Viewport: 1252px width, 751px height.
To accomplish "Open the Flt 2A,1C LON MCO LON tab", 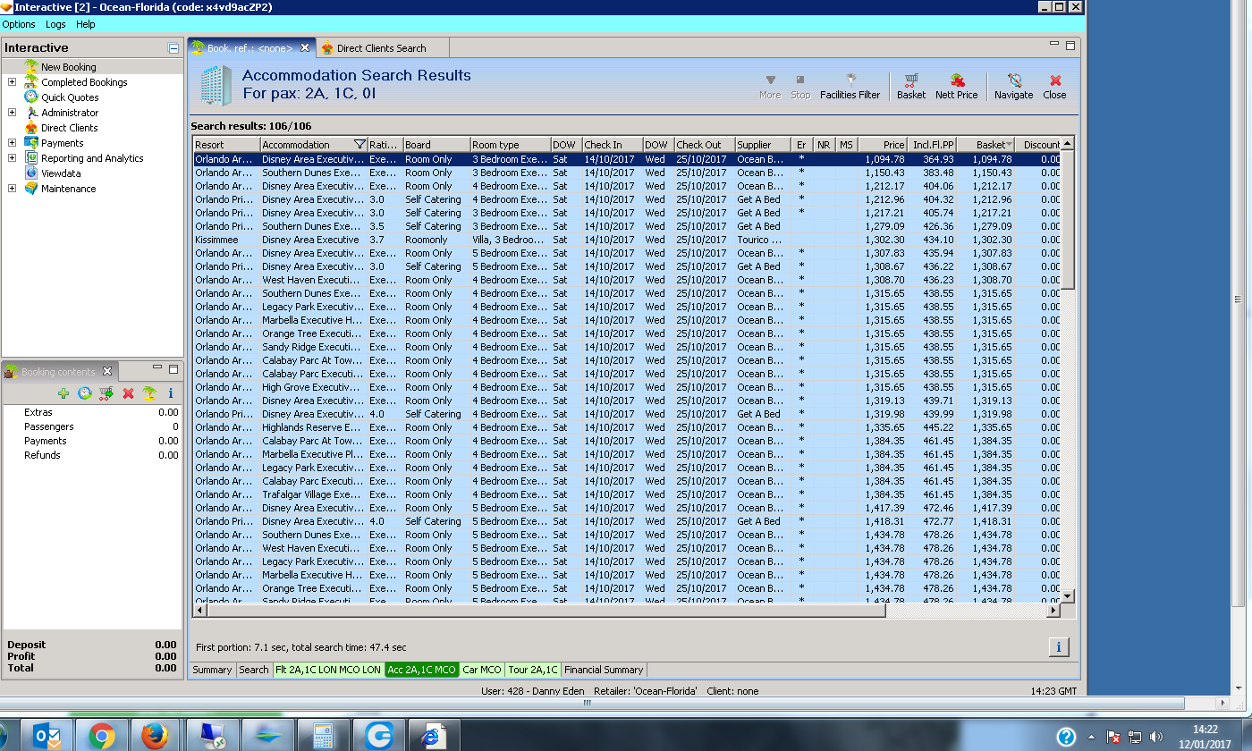I will 328,670.
